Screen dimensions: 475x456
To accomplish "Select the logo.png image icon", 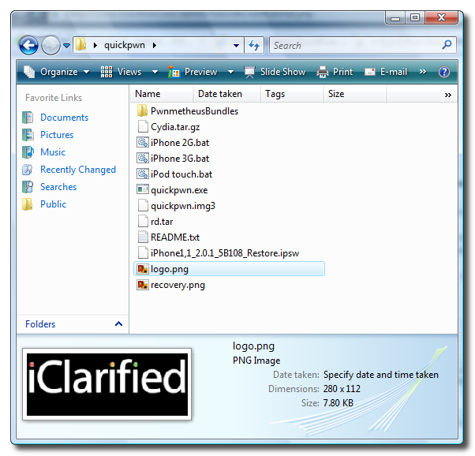I will point(143,269).
